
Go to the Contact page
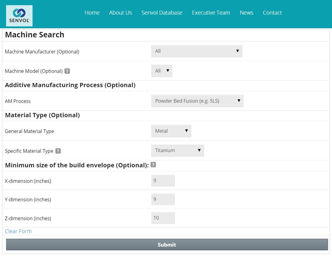(x=272, y=13)
